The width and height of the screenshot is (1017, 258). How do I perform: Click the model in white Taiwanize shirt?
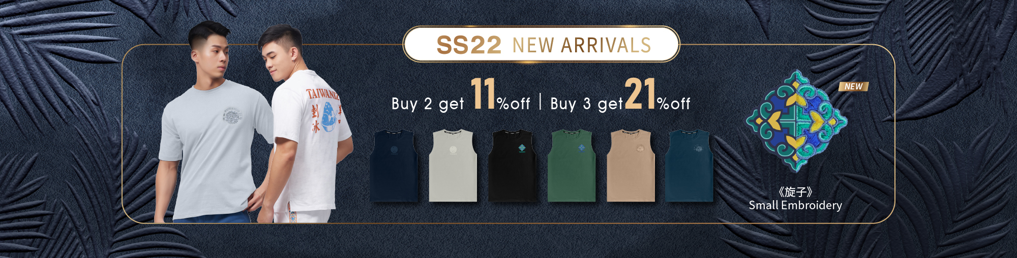[x=305, y=124]
